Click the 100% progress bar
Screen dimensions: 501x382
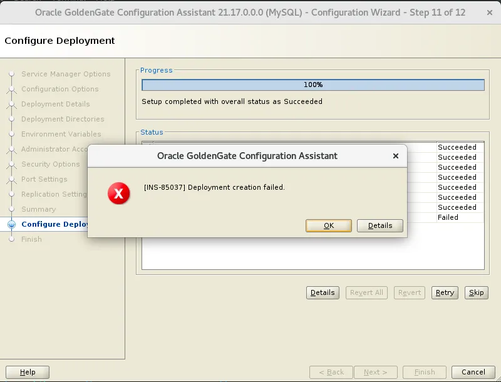pos(312,85)
